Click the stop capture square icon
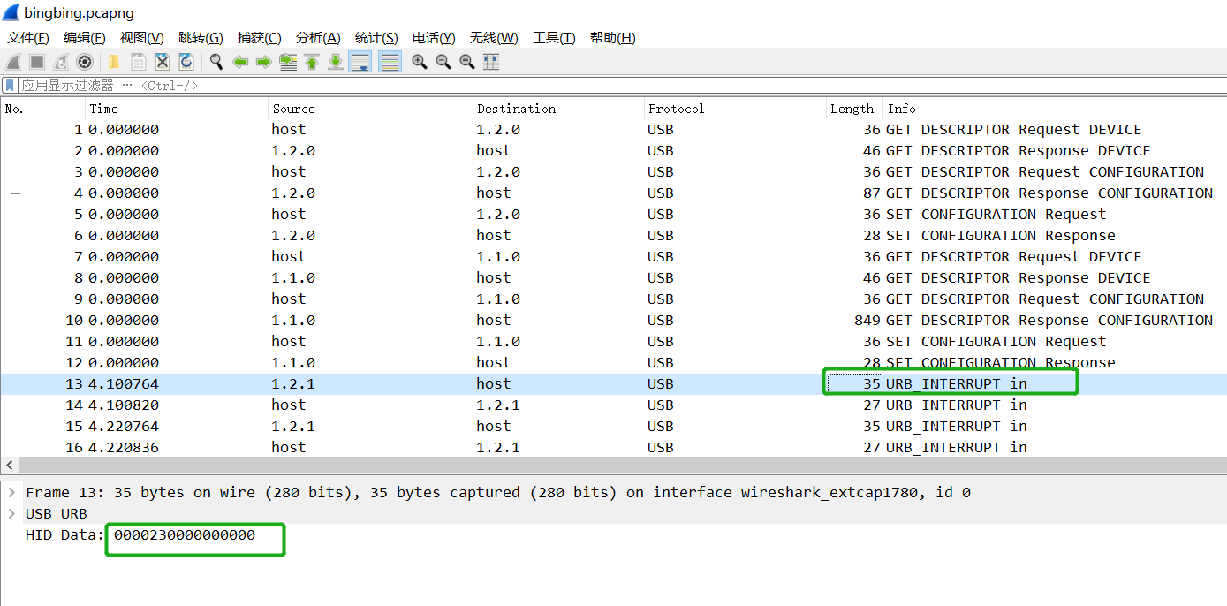This screenshot has width=1227, height=606. [37, 62]
